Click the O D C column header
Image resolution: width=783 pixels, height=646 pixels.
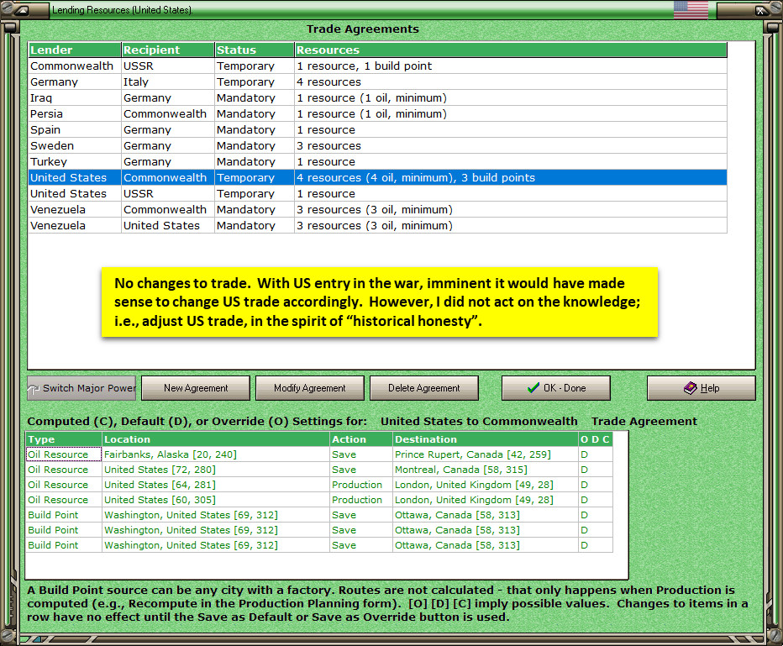click(596, 439)
